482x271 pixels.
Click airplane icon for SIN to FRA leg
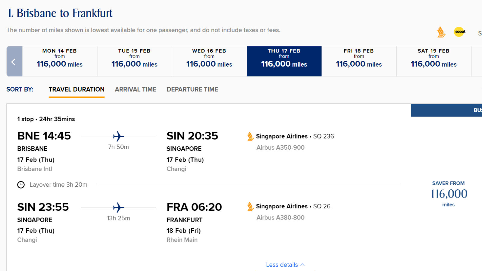tap(118, 207)
